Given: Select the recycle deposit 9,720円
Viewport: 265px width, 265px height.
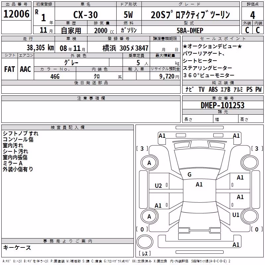Looking at the screenshot, I should pyautogui.click(x=169, y=77).
